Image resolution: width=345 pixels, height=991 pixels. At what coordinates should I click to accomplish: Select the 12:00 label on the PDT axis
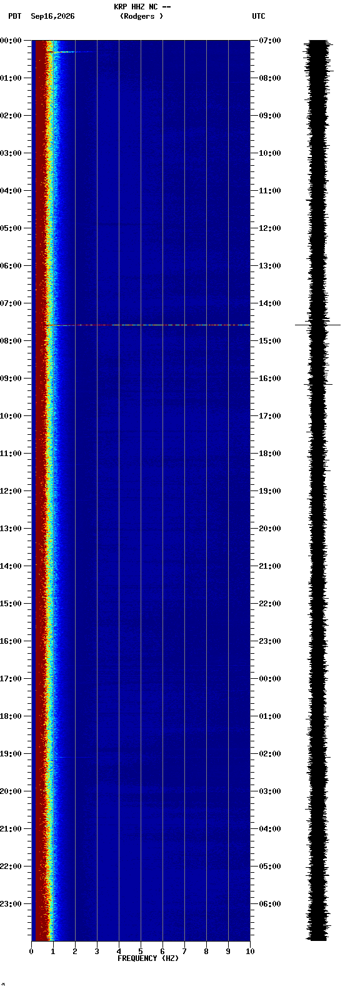coord(11,491)
